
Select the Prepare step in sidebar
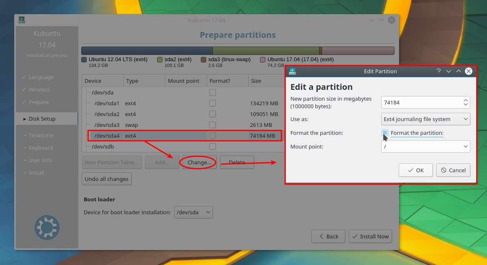(x=38, y=102)
